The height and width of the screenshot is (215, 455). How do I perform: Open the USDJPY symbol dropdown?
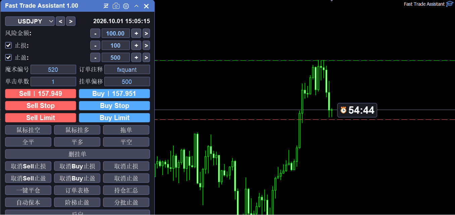[x=30, y=21]
